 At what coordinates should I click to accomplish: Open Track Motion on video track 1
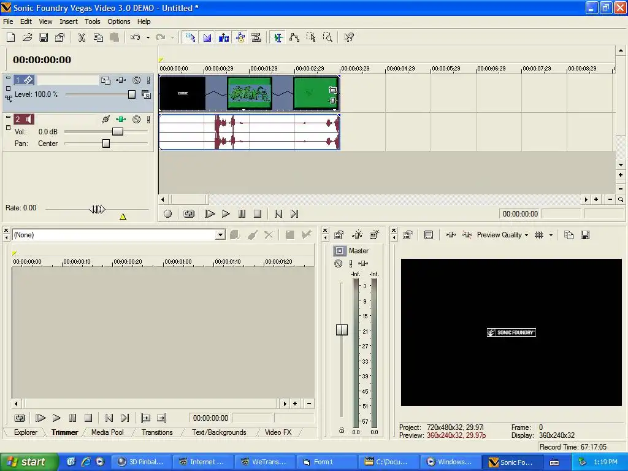[105, 80]
